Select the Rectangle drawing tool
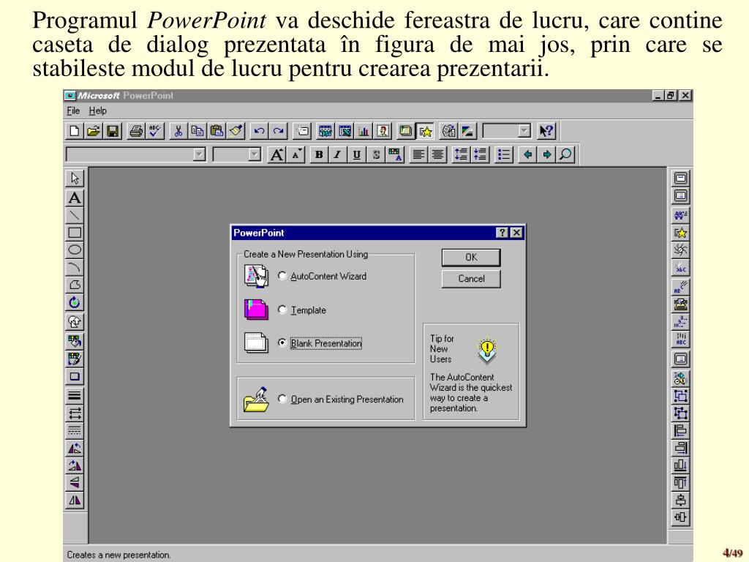 click(75, 233)
